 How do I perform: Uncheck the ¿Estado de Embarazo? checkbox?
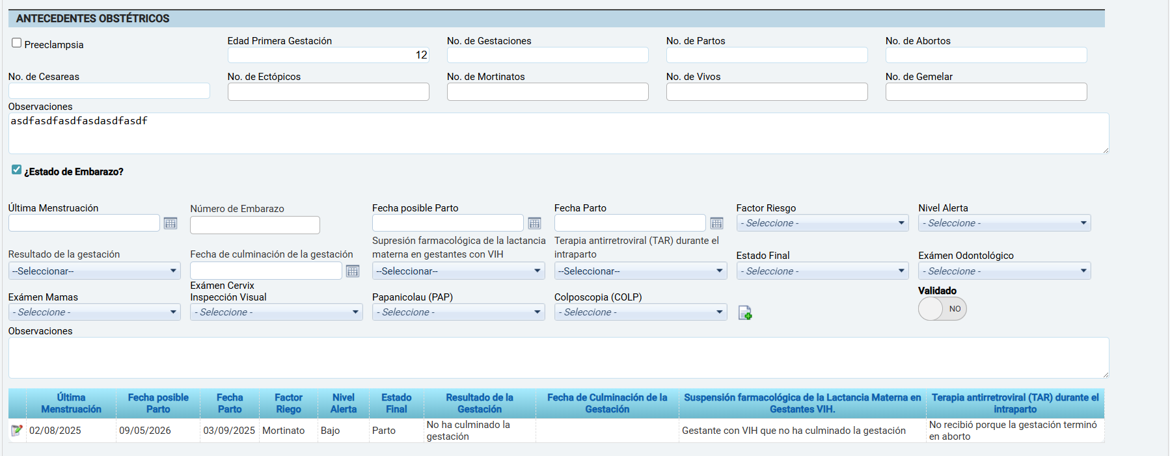(x=17, y=170)
